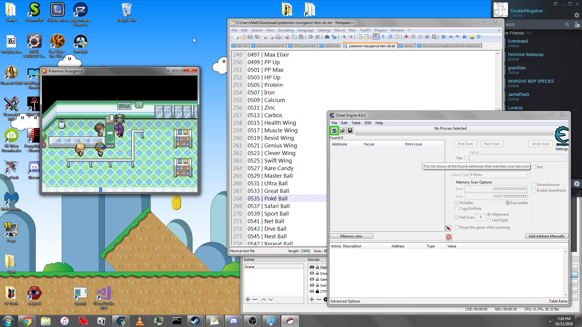The width and height of the screenshot is (582, 327).
Task: Open Notepad++ Plugins menu
Action: [380, 30]
